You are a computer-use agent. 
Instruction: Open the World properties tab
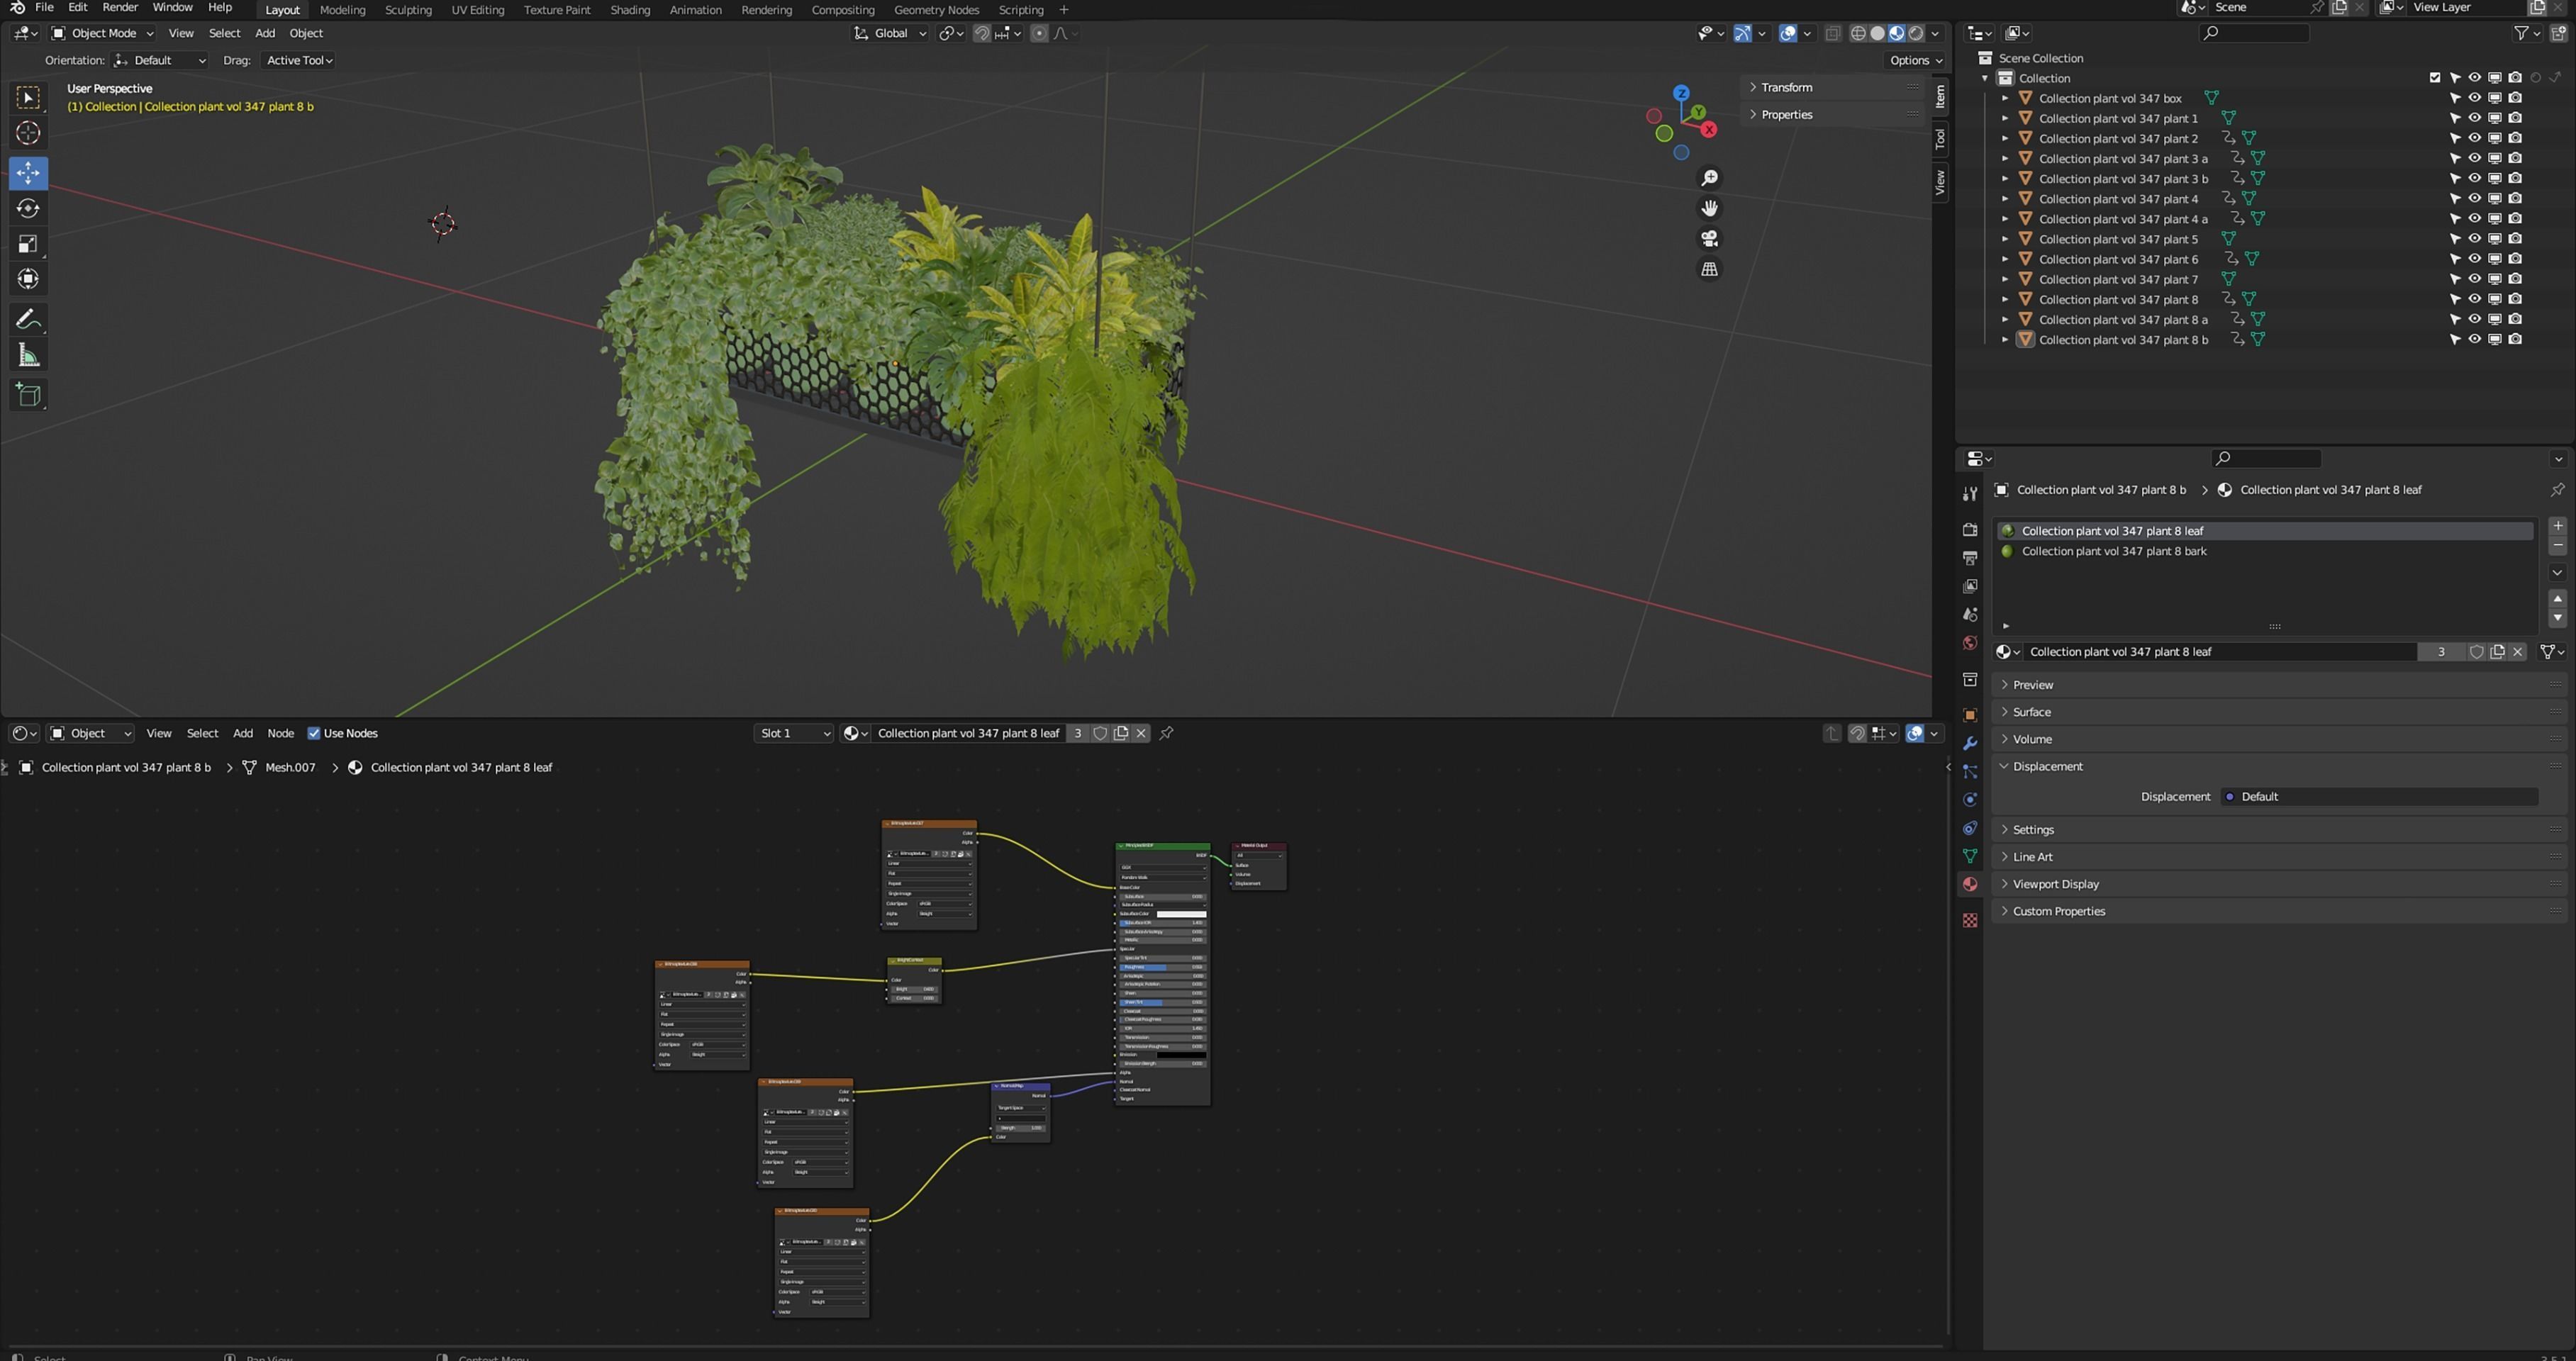pyautogui.click(x=1969, y=643)
